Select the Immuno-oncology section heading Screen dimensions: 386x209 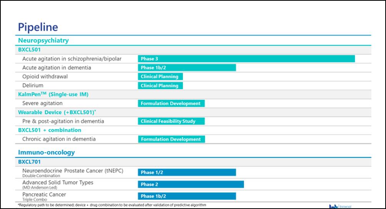point(47,152)
